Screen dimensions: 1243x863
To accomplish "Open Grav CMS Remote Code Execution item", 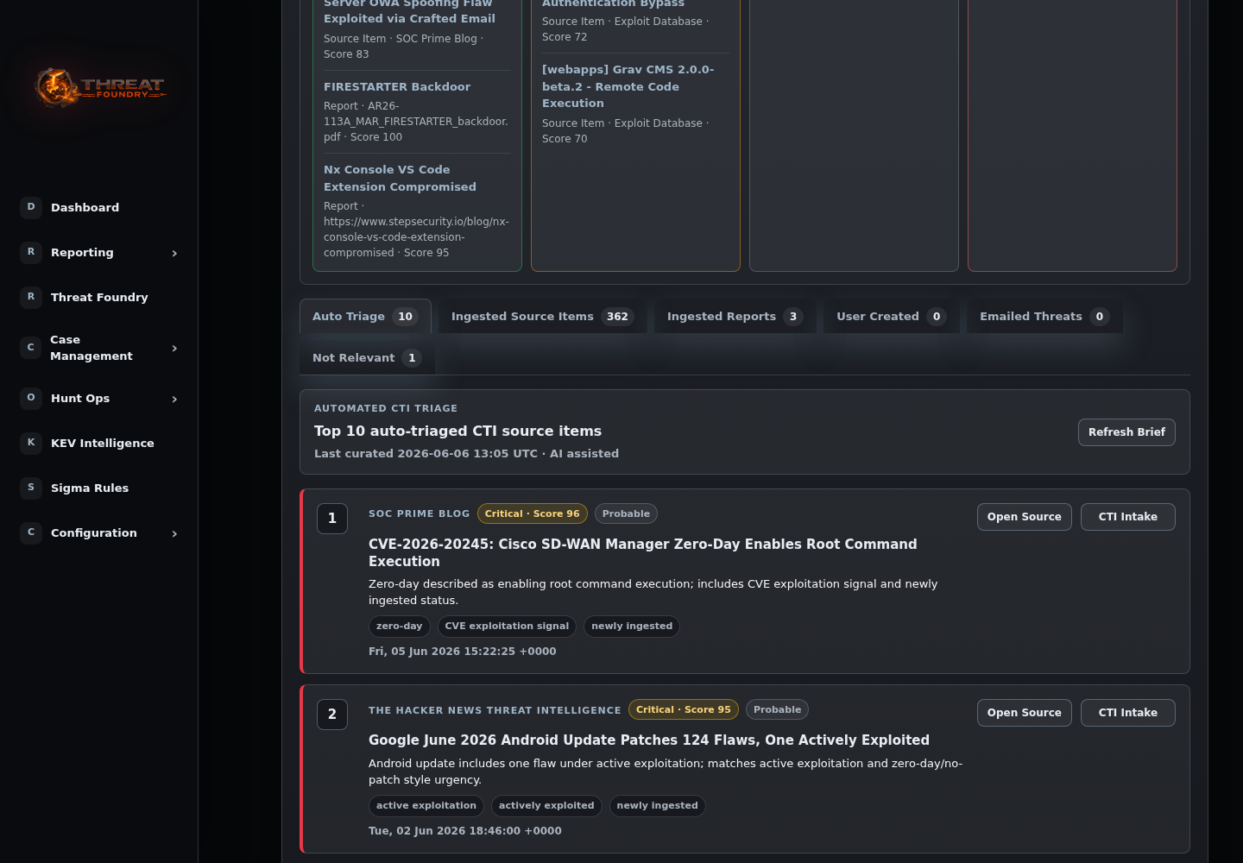I will tap(628, 86).
